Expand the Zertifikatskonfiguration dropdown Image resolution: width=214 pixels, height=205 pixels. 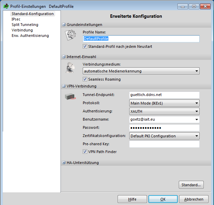(164, 136)
